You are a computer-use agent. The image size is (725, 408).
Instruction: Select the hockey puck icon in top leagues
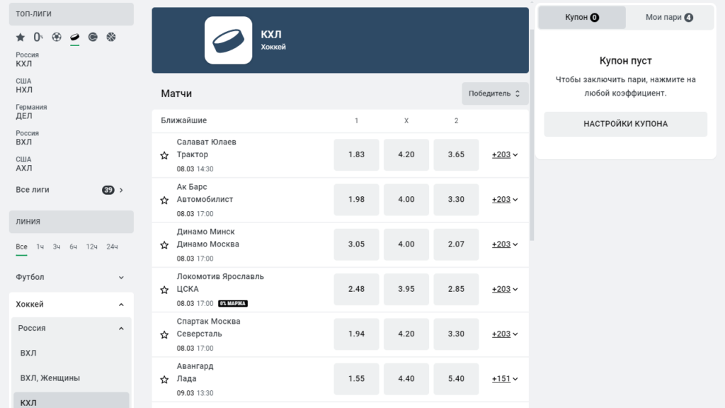[x=74, y=37]
